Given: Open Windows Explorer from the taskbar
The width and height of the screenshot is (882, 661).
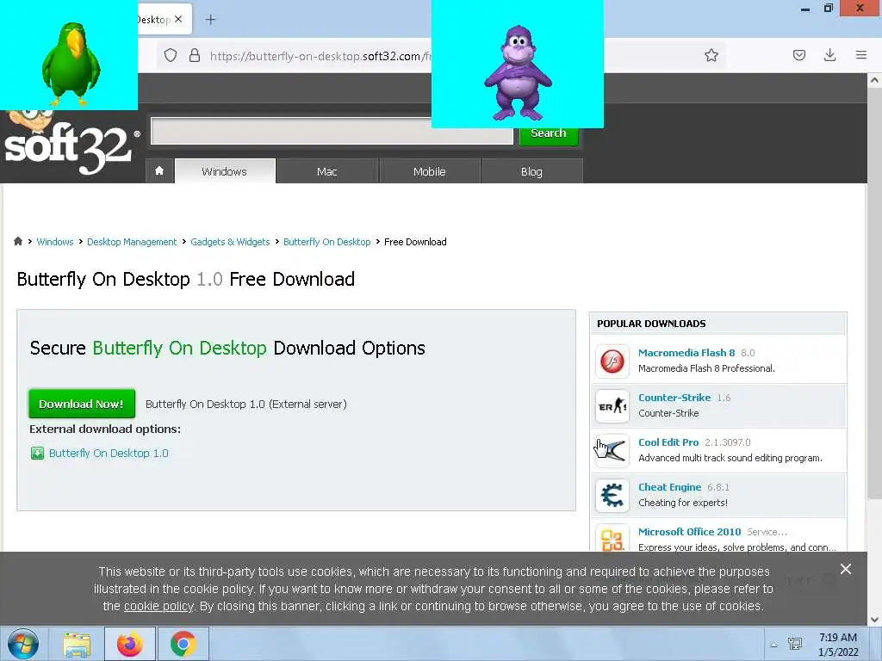Looking at the screenshot, I should click(x=77, y=644).
